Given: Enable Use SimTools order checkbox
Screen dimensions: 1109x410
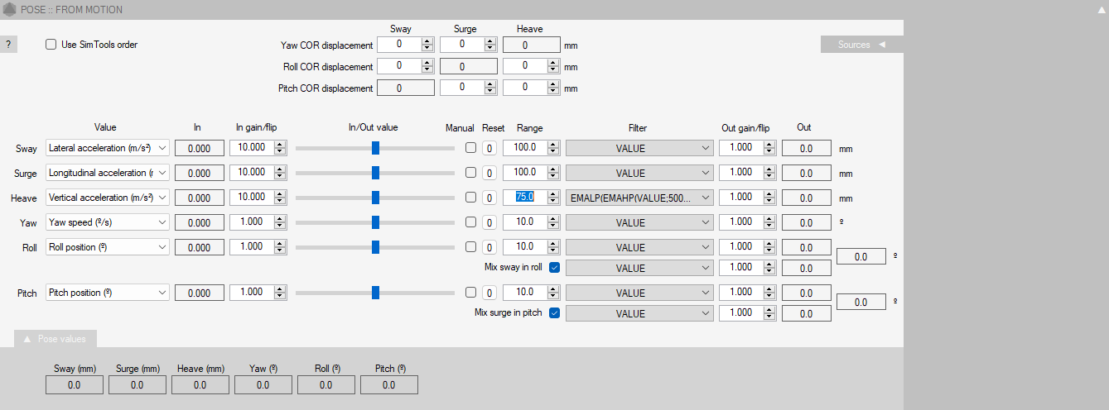Looking at the screenshot, I should click(51, 45).
